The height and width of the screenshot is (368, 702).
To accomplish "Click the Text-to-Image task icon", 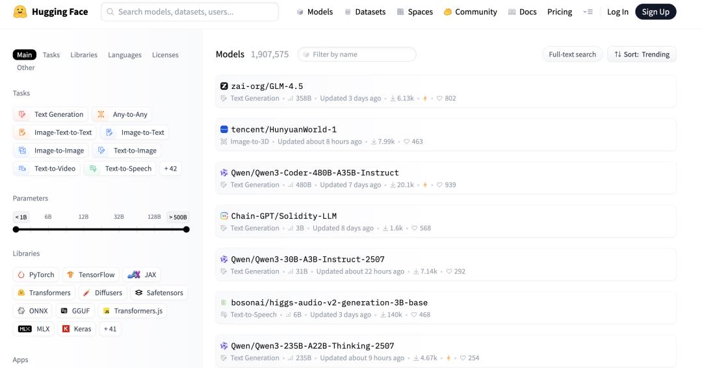I will [x=101, y=151].
